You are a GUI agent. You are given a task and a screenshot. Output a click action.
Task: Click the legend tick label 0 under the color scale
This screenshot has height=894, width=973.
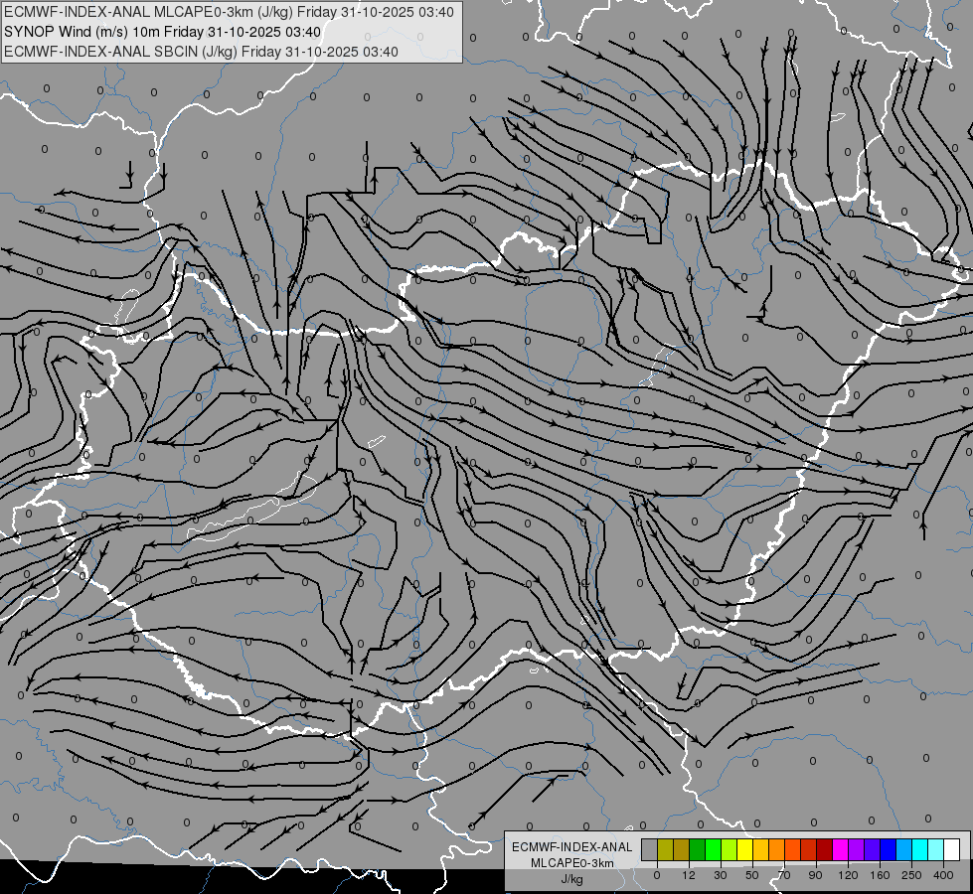click(657, 875)
